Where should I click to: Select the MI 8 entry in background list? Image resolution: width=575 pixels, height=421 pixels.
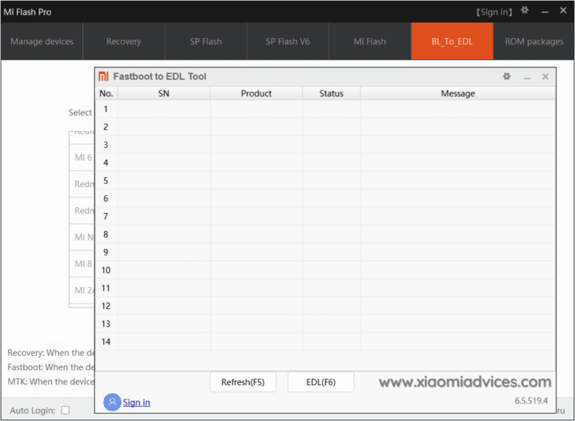coord(82,264)
